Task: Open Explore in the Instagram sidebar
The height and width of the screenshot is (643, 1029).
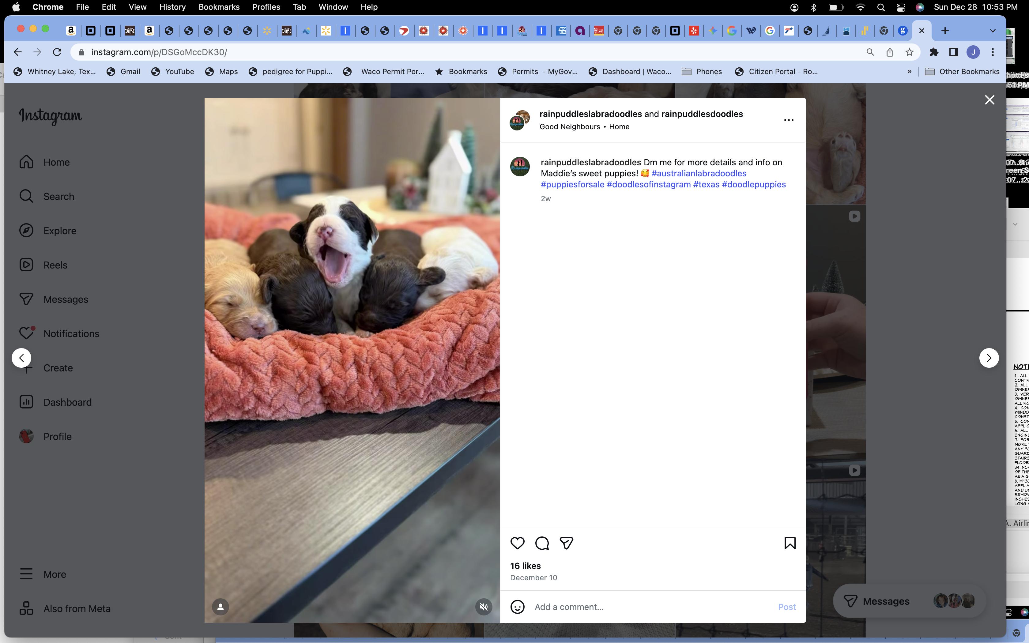Action: (x=59, y=231)
